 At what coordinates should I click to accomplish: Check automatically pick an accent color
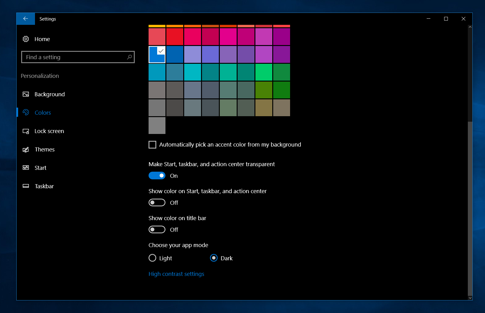pos(152,145)
